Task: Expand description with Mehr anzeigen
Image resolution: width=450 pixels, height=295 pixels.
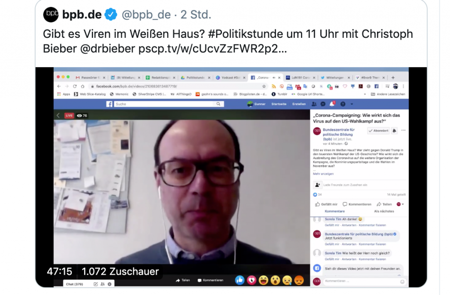Action: tap(323, 174)
